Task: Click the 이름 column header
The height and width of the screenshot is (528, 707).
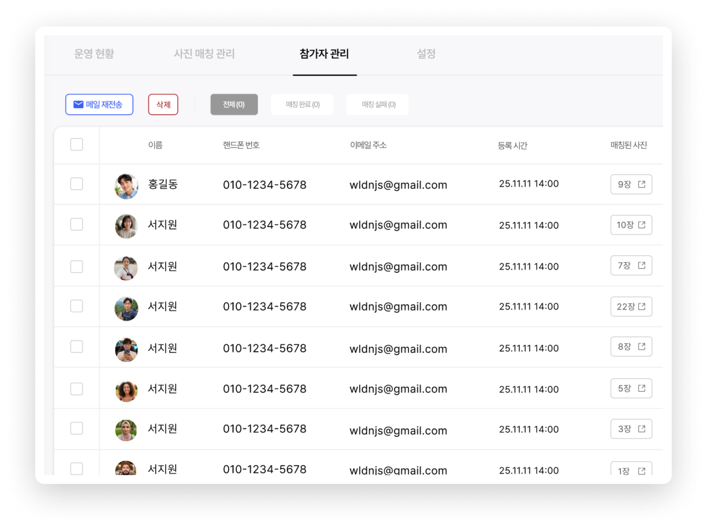Action: (x=155, y=145)
